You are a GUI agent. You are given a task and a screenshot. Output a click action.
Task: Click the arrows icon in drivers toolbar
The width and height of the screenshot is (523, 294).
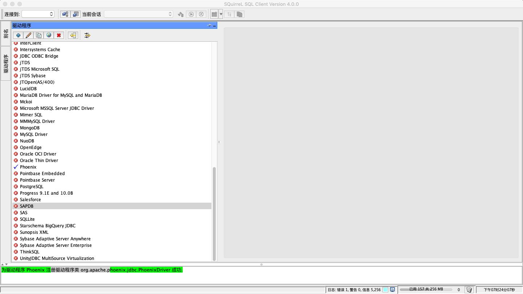click(87, 35)
